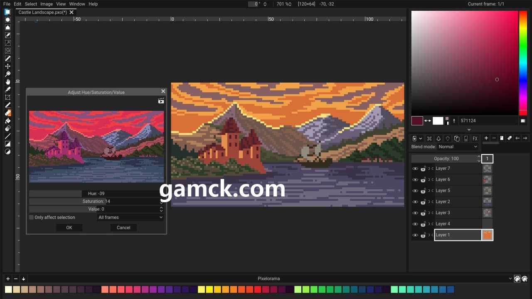This screenshot has height=299, width=532.
Task: Select the Pan hand tool
Action: pyautogui.click(x=7, y=82)
